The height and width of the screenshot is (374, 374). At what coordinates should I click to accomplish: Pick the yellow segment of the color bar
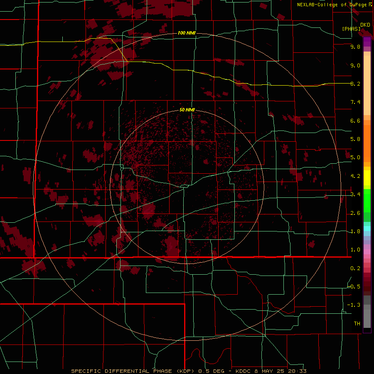[x=367, y=178]
